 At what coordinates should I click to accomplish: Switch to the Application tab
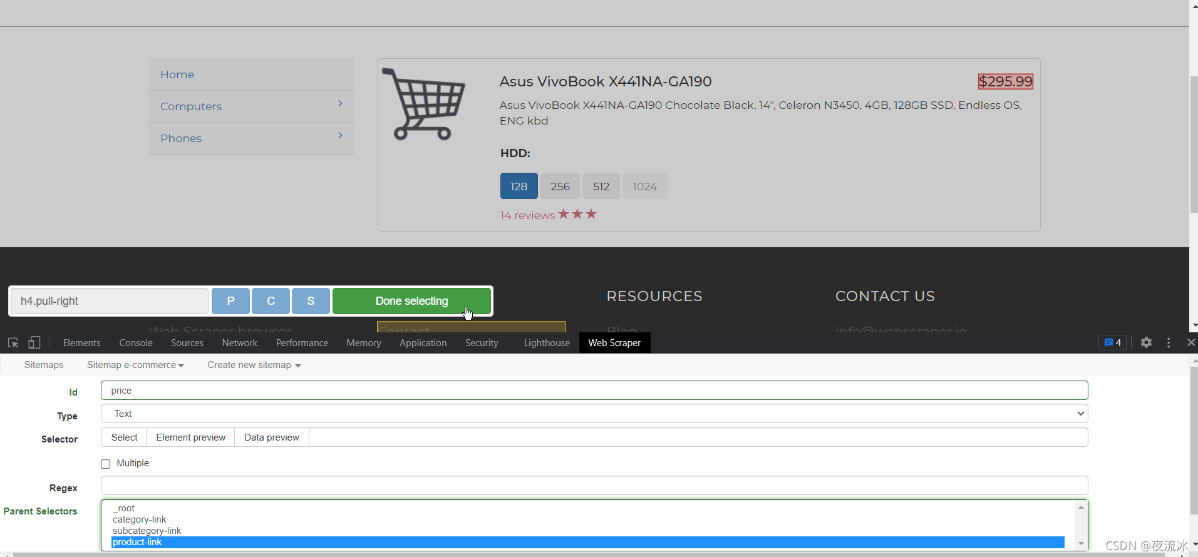pos(423,343)
